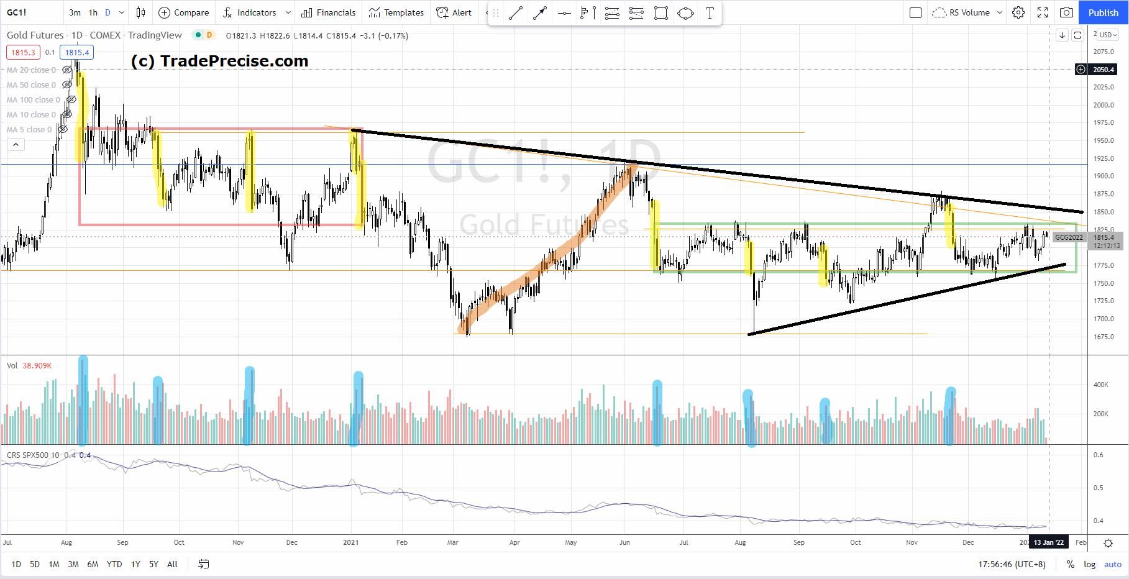Image resolution: width=1129 pixels, height=579 pixels.
Task: Open chart settings via the gear icon
Action: (1018, 12)
